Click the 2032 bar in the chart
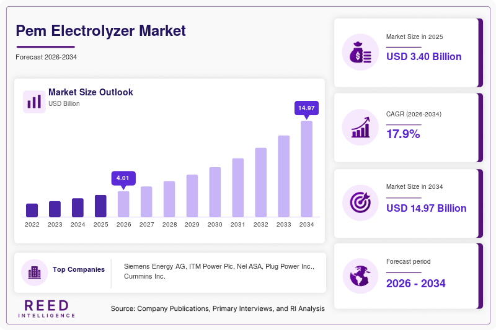The width and height of the screenshot is (496, 330). pyautogui.click(x=260, y=183)
